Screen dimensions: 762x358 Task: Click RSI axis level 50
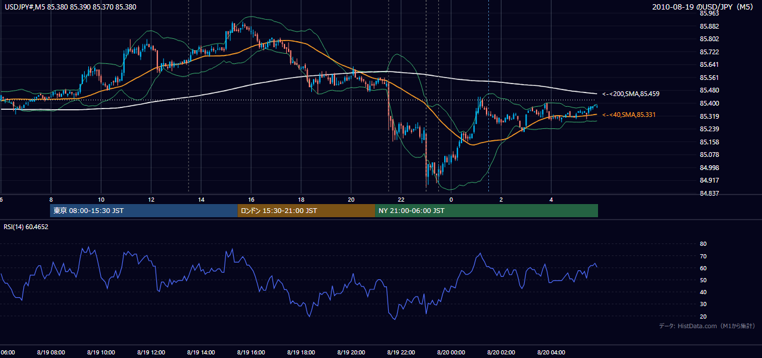(703, 280)
